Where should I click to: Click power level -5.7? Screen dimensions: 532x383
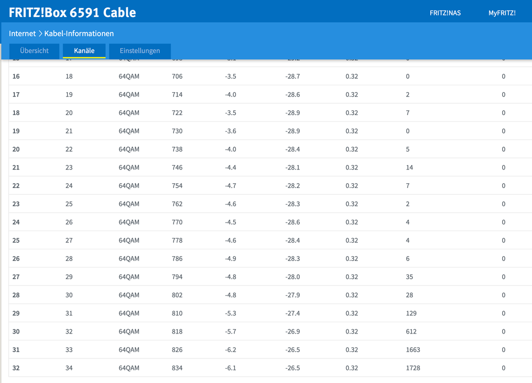point(231,332)
